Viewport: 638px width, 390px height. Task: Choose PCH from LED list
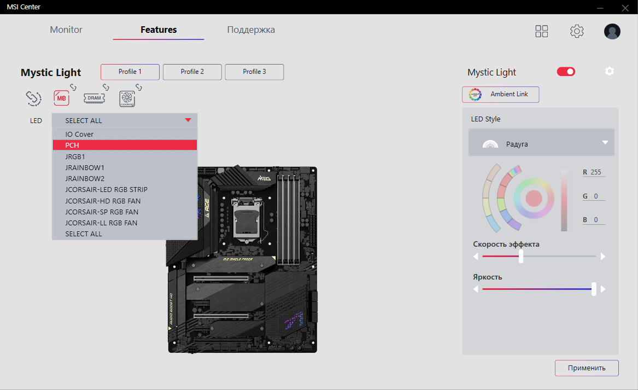click(x=125, y=145)
